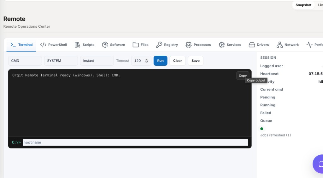This screenshot has width=323, height=178.
Task: Click the Scripts library icon
Action: pyautogui.click(x=78, y=45)
